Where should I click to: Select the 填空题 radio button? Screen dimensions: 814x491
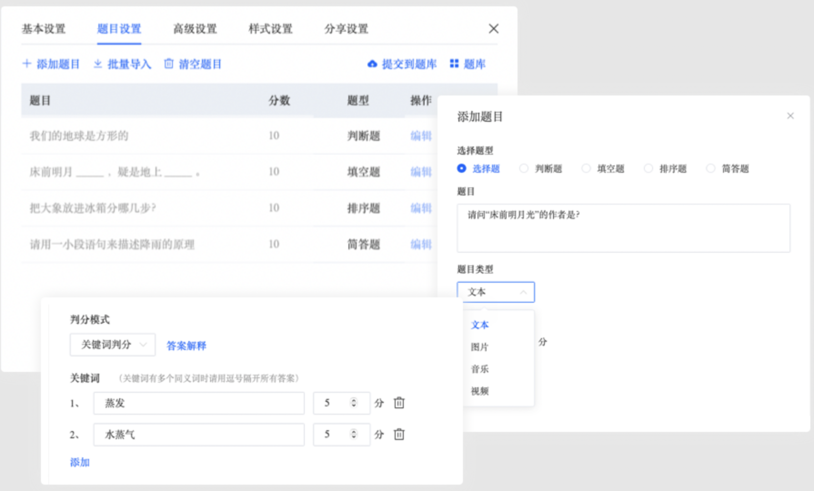586,168
